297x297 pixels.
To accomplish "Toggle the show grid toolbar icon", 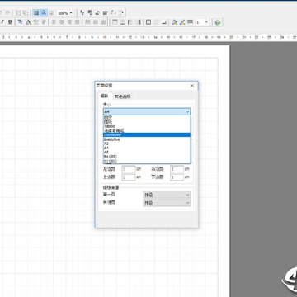I will click(x=36, y=13).
